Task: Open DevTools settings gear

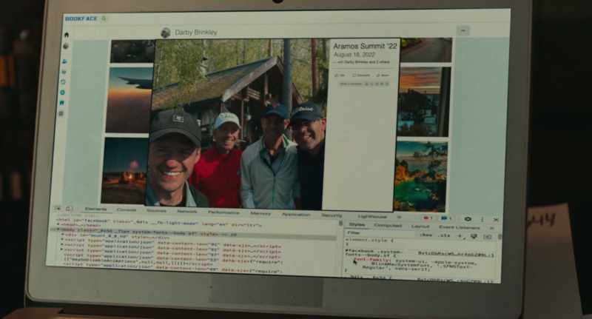Action: pos(468,219)
